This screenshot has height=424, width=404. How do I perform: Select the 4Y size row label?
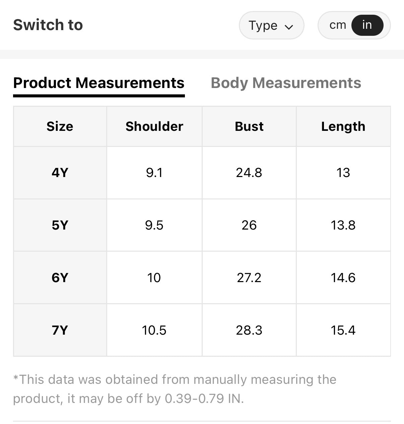[60, 173]
